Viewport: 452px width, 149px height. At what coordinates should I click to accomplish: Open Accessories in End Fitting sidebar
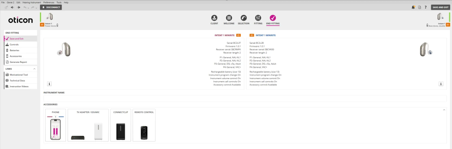(21, 56)
